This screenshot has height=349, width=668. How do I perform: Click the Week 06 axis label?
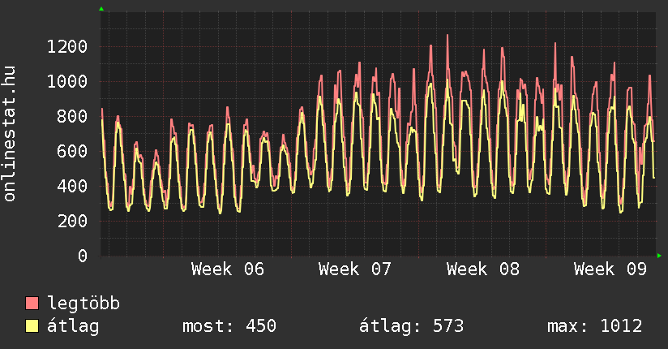(x=228, y=269)
